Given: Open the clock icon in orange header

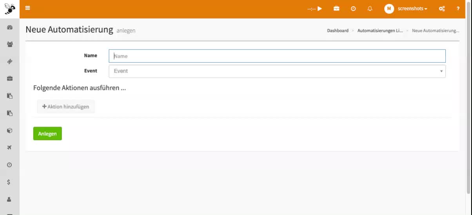Looking at the screenshot, I should [x=353, y=9].
